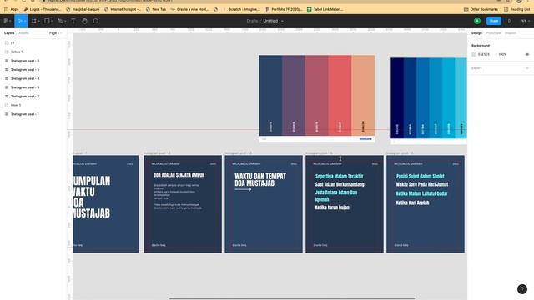Click the darkest navy stripe in blue palette
This screenshot has height=300, width=534.
tap(397, 98)
